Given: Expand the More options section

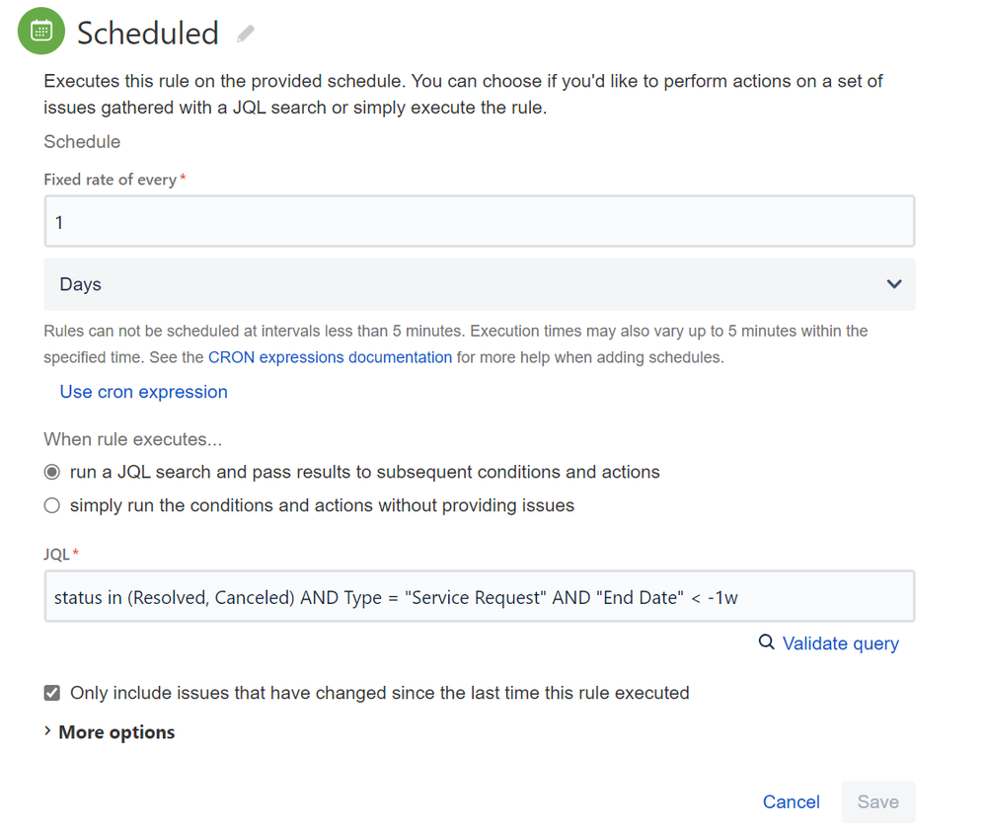Looking at the screenshot, I should tap(116, 732).
